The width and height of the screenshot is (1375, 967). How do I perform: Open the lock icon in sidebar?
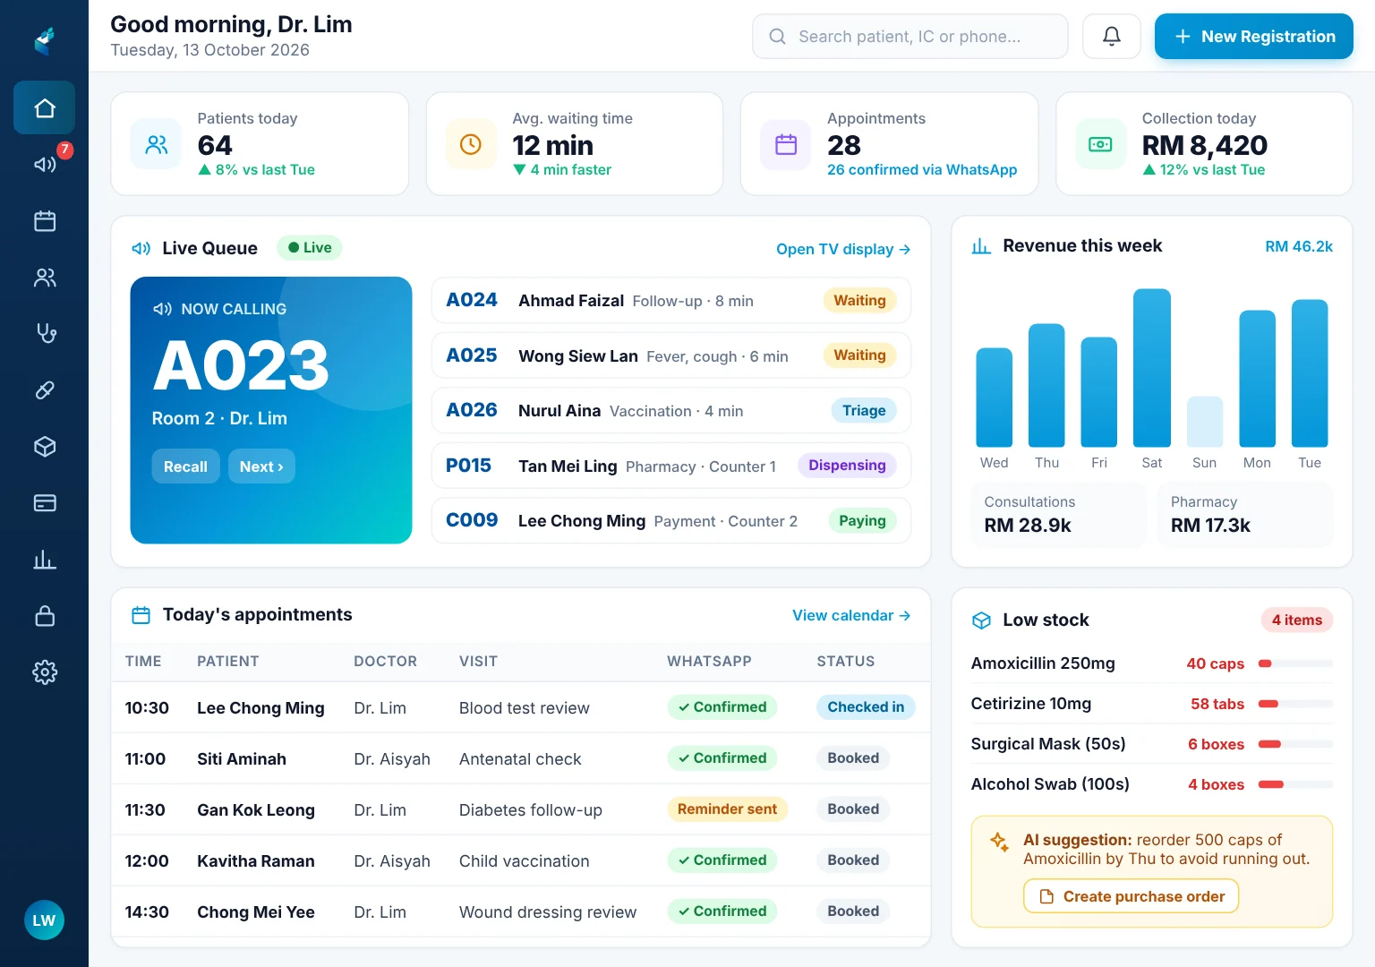pos(45,616)
